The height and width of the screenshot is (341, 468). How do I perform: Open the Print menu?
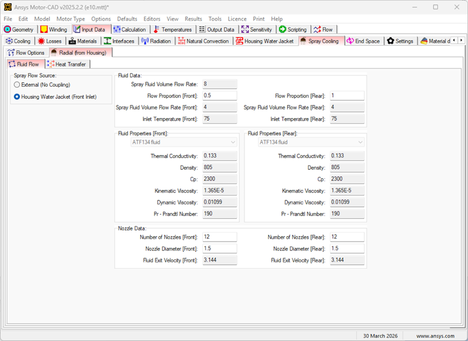pyautogui.click(x=259, y=19)
